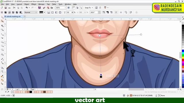Click dark brown swatch in document palette

[x=45, y=92]
